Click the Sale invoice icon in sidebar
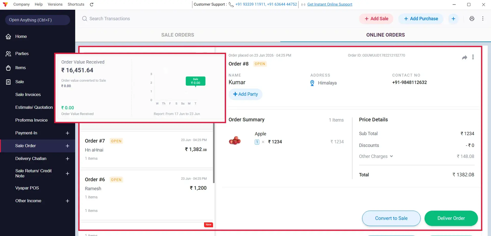This screenshot has height=236, width=491. [x=8, y=82]
